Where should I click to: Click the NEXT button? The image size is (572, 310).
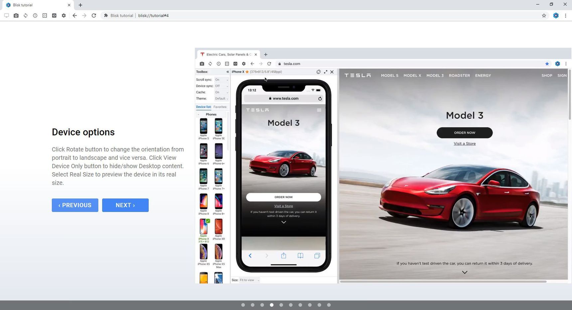coord(125,205)
